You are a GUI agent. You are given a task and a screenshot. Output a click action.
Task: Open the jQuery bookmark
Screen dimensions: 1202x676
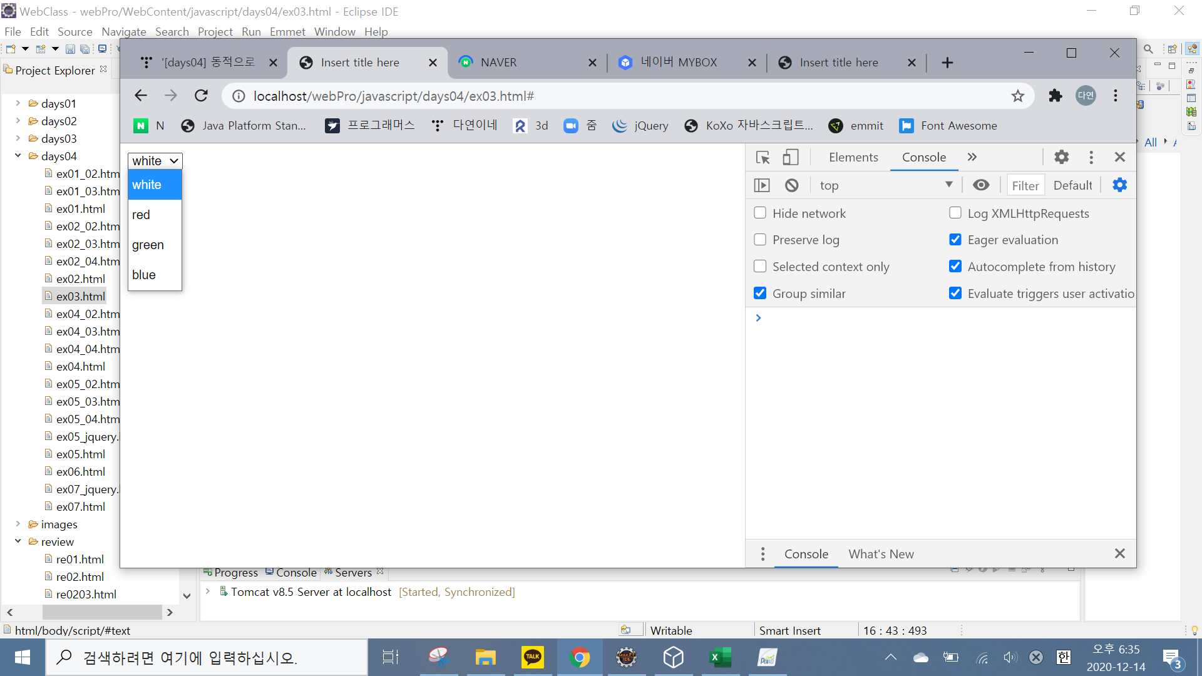point(640,126)
